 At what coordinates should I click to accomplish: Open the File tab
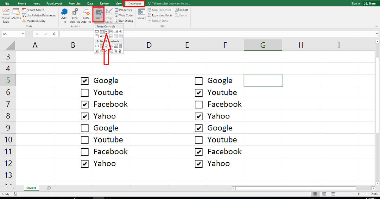click(7, 3)
